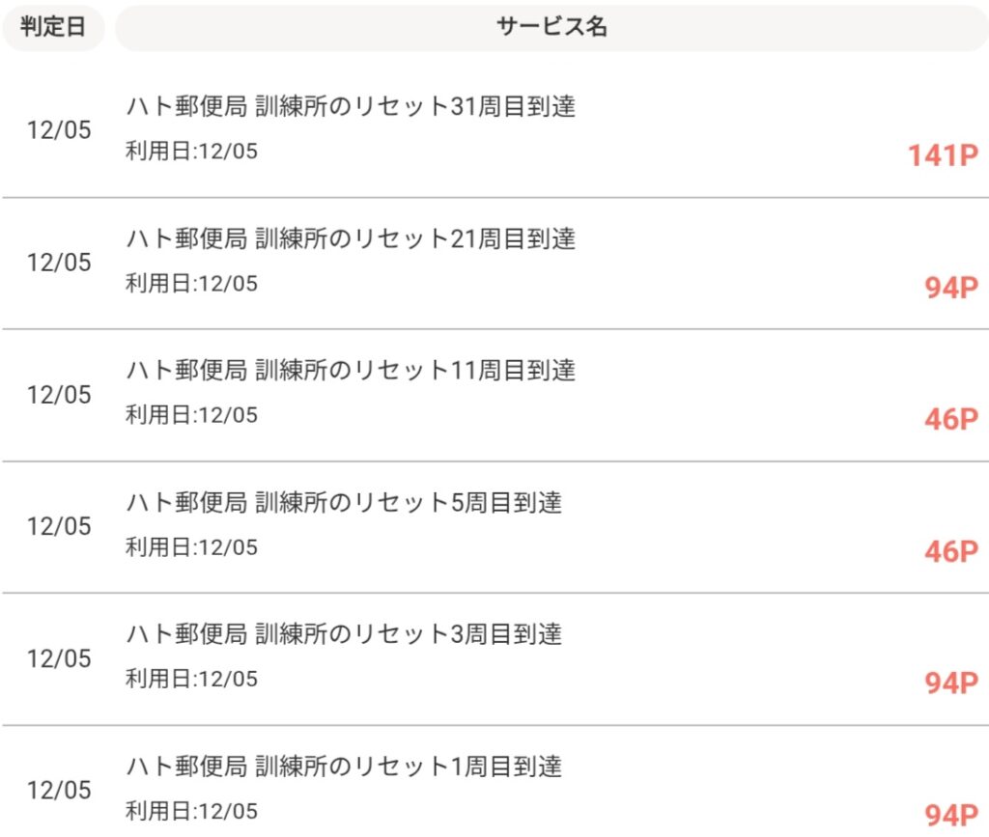Open the リセット21周目到達 service entry
Screen dimensions: 989x837
pos(351,238)
